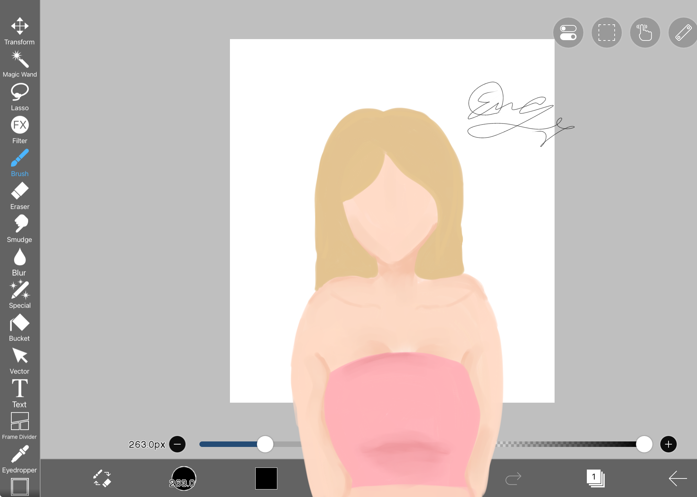Select the Frame Divider tool
The image size is (697, 497).
coord(20,426)
